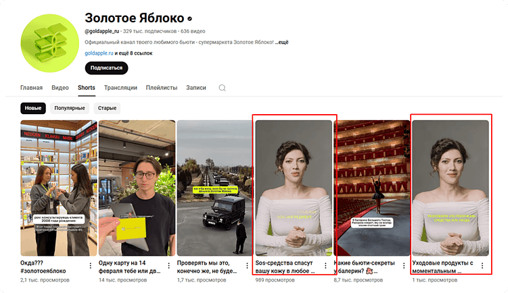The image size is (508, 293).
Task: Open options menu for Одну карту на 14 short
Action: [169, 266]
